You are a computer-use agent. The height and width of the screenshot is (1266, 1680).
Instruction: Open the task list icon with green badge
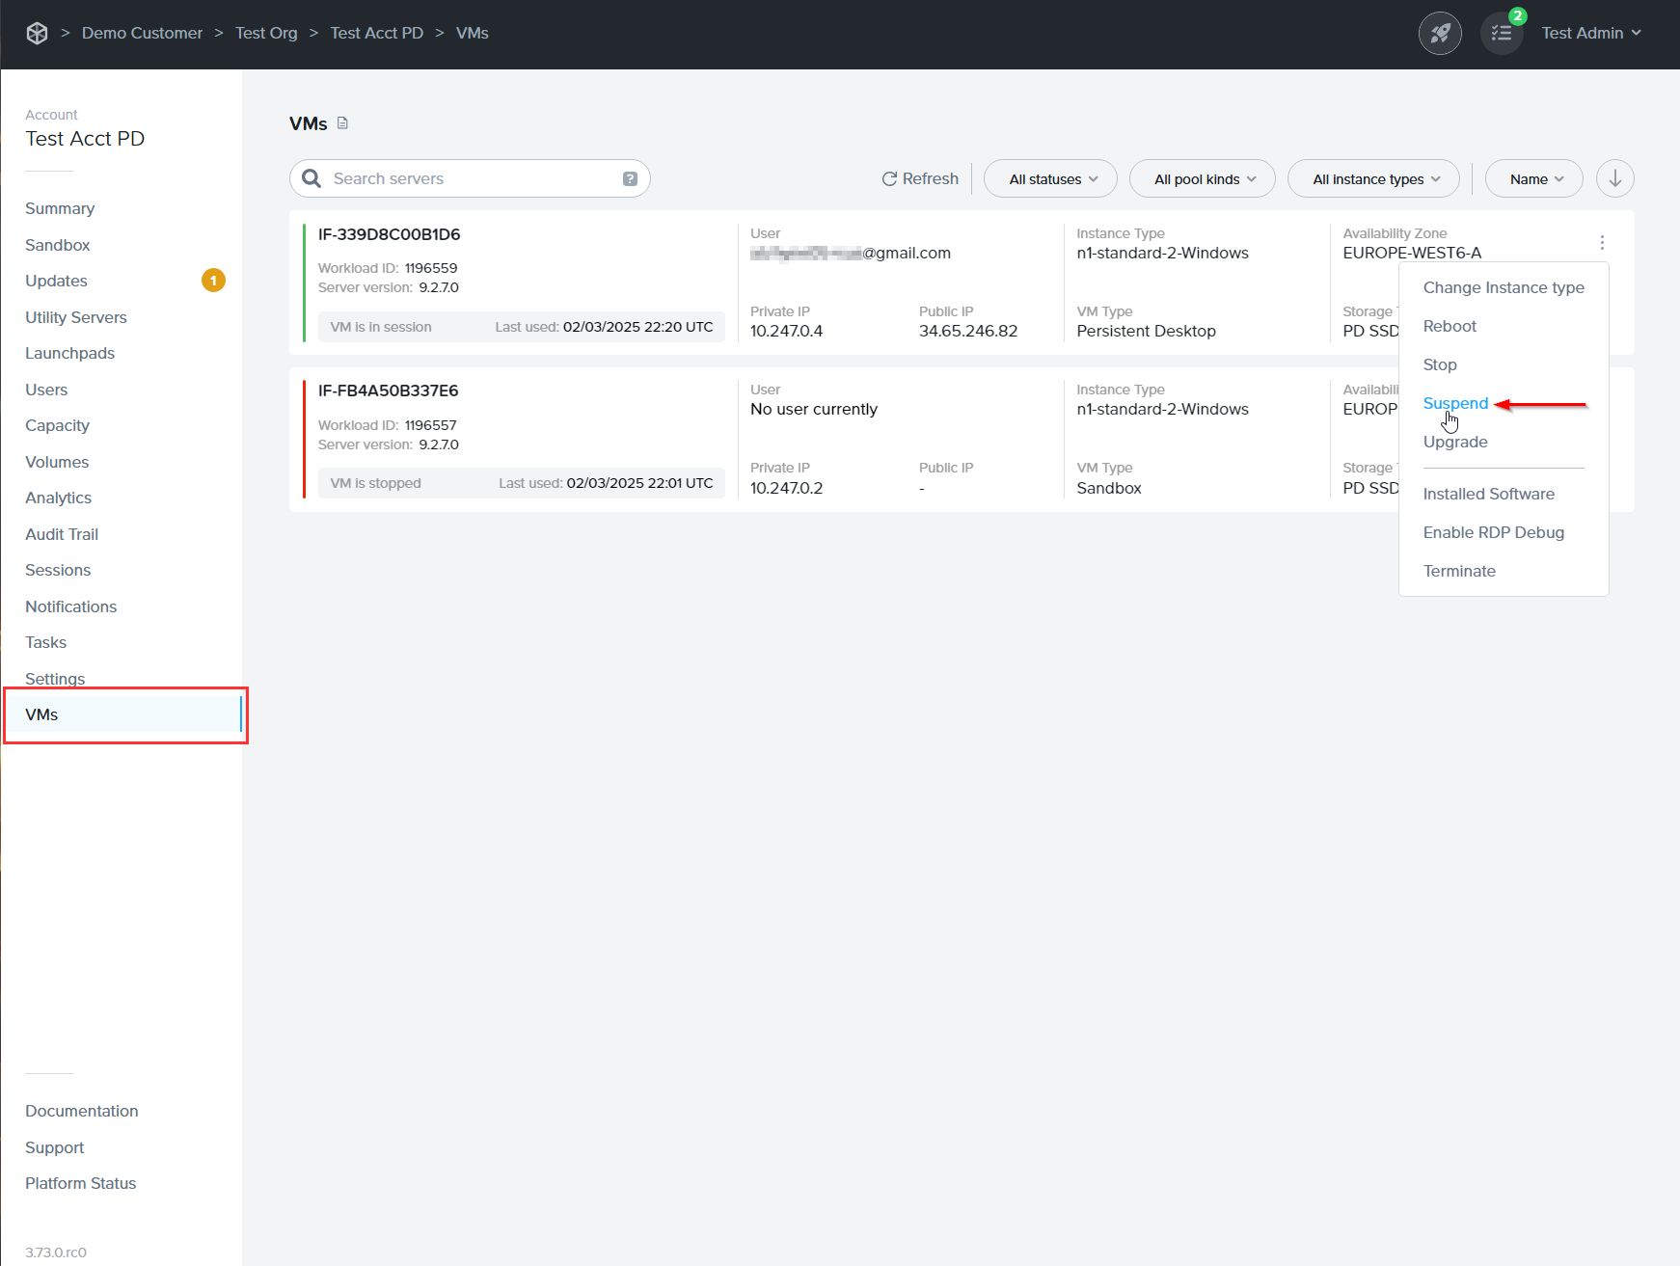tap(1501, 33)
